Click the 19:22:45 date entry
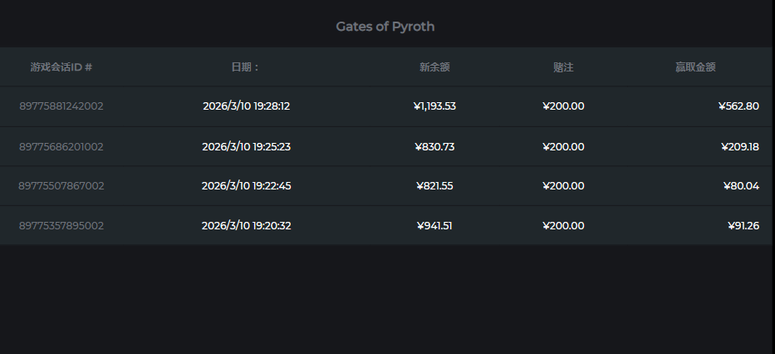The image size is (775, 354). click(246, 186)
